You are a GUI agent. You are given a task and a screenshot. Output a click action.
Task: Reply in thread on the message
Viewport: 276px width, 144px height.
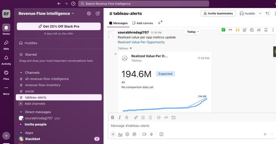[252, 30]
